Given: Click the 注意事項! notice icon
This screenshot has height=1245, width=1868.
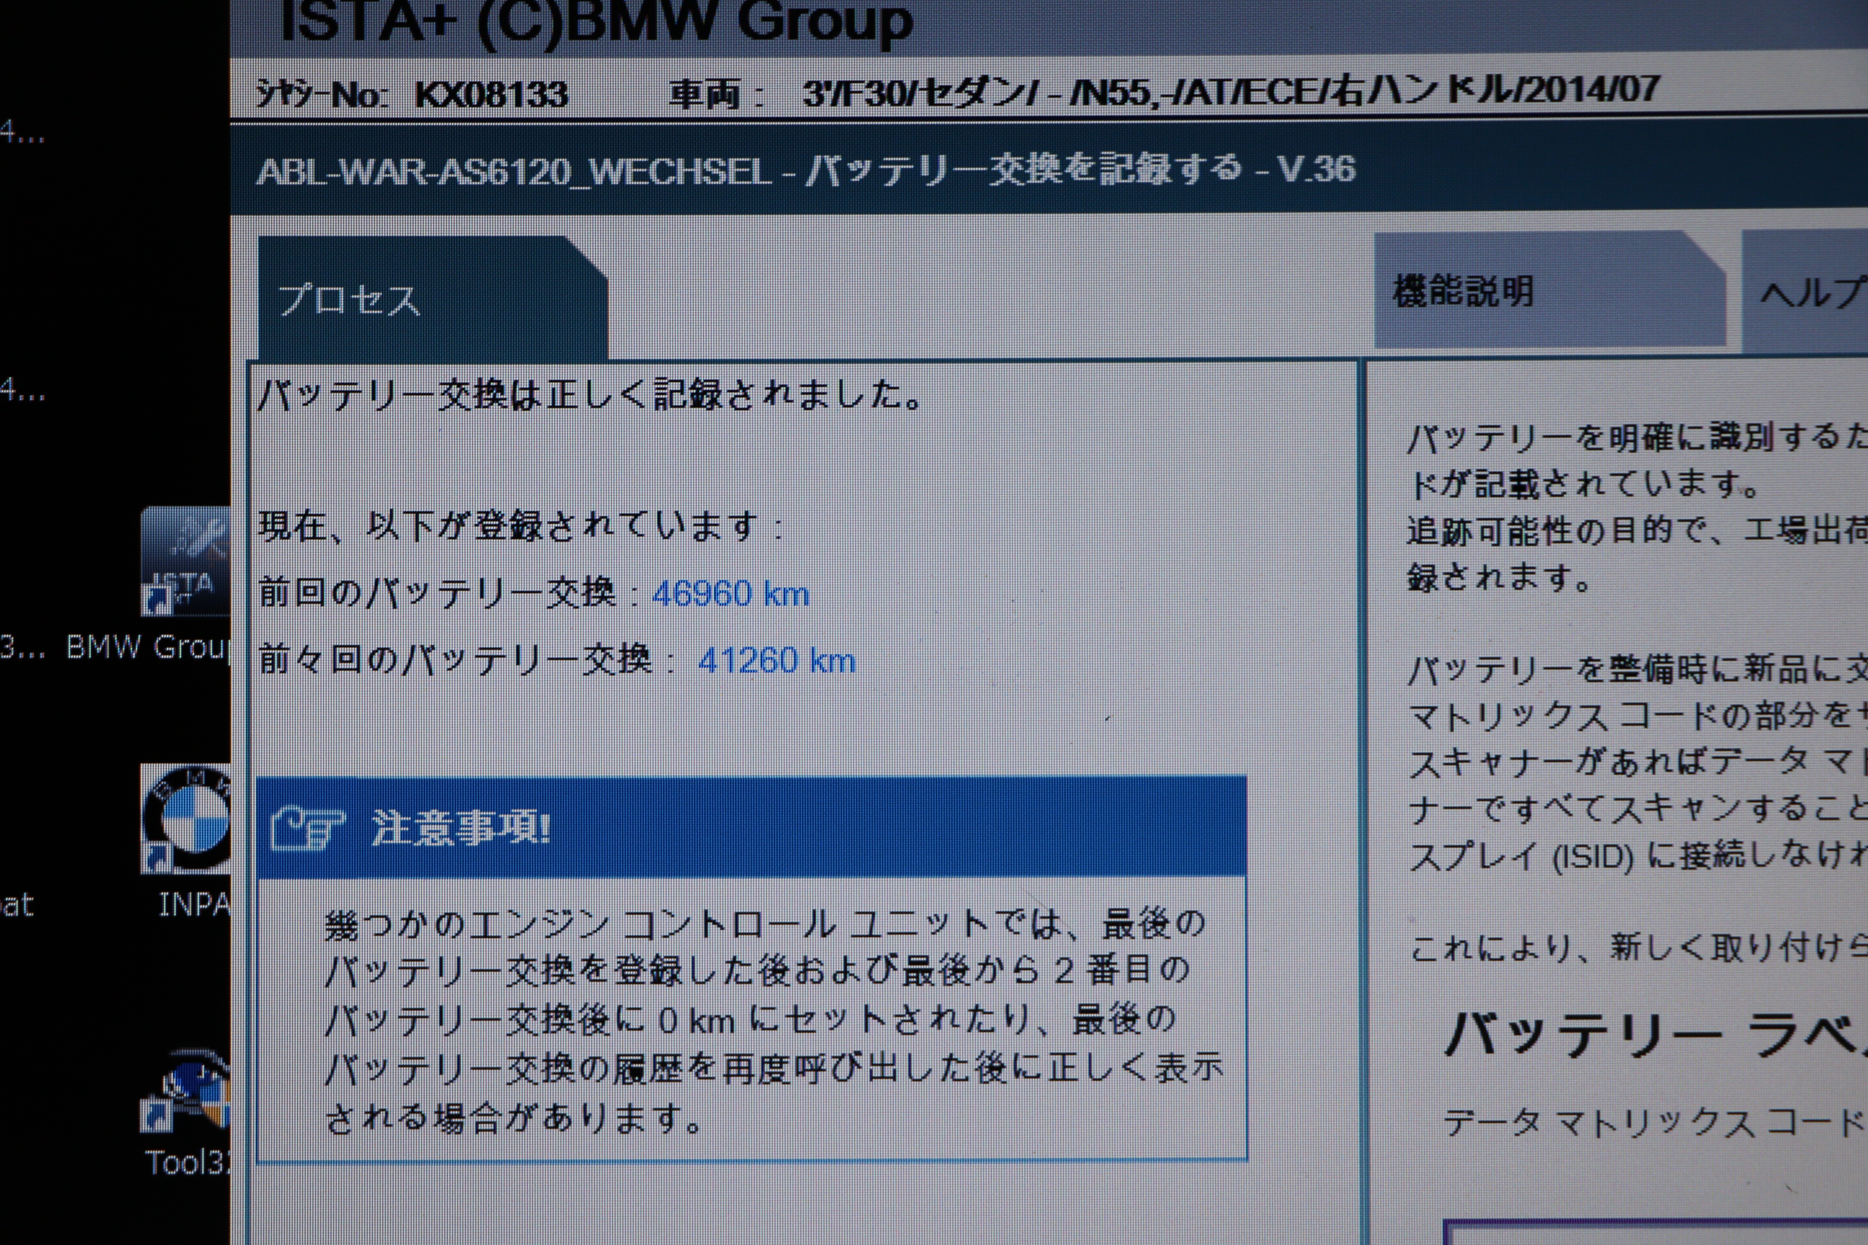Looking at the screenshot, I should (308, 828).
